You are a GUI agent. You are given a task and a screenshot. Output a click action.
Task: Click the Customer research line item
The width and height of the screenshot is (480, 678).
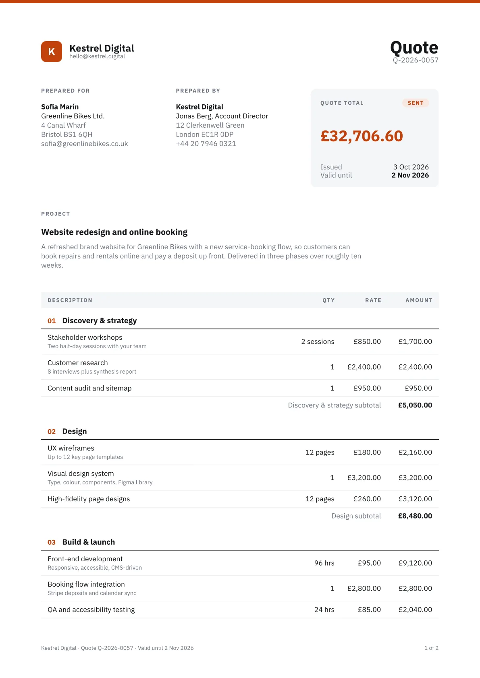click(240, 367)
